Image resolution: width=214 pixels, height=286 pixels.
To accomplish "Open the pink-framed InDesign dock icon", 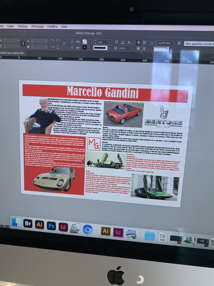I will pyautogui.click(x=118, y=232).
